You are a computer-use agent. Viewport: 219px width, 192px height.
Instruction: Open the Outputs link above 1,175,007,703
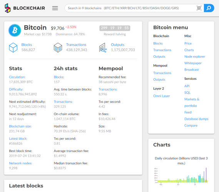pyautogui.click(x=117, y=45)
